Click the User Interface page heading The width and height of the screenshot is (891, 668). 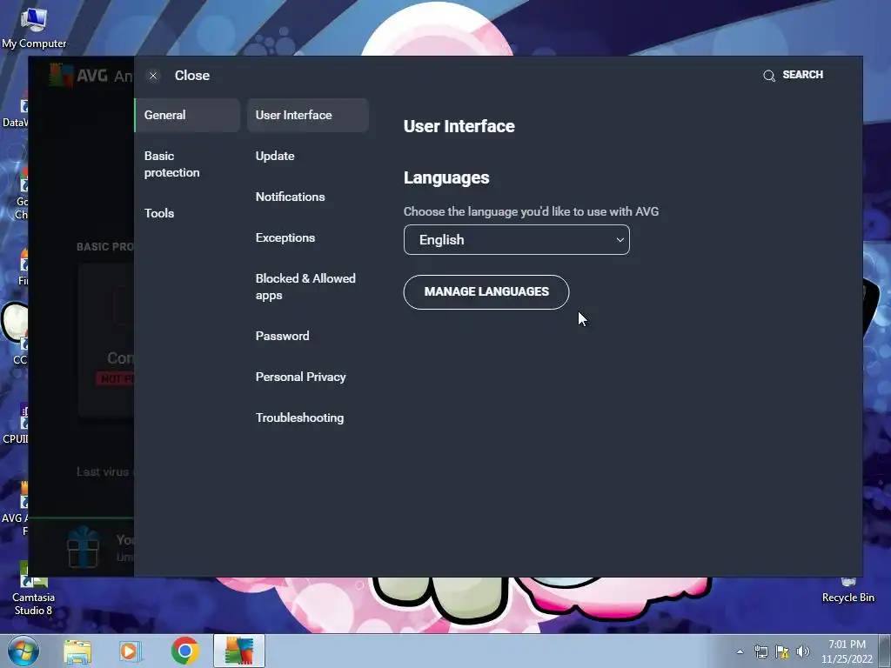coord(459,126)
